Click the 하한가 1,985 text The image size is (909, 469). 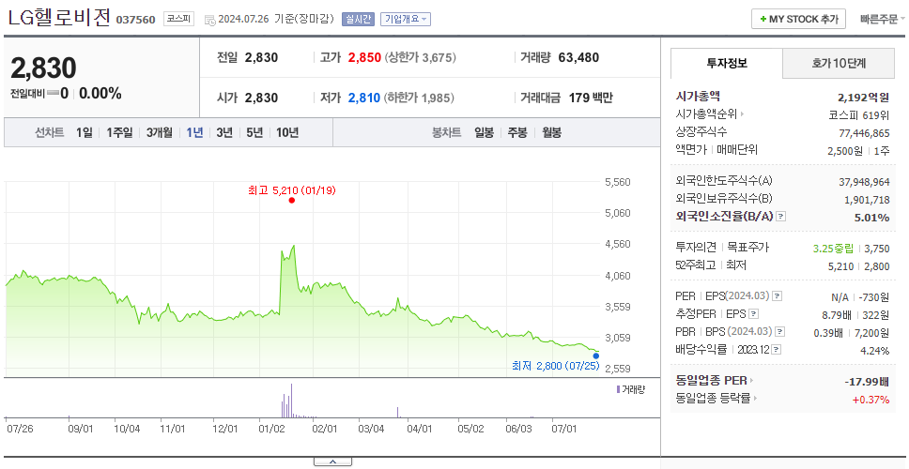point(419,98)
